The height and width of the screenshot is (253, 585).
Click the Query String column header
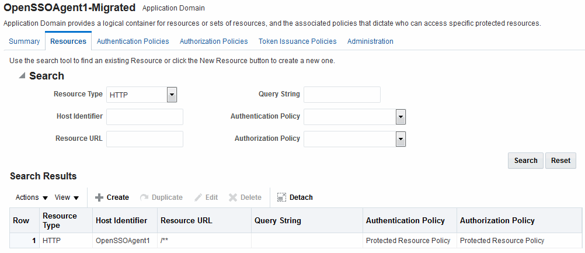(x=307, y=220)
